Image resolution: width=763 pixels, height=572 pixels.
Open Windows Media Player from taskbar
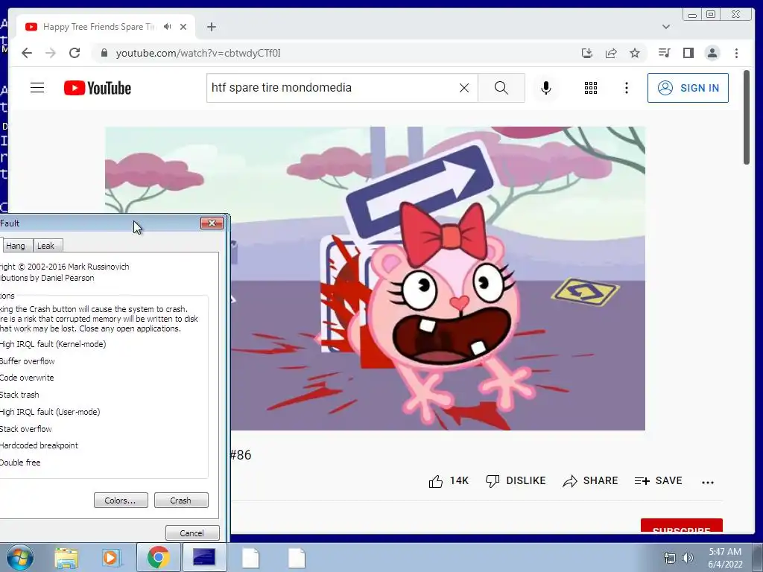pyautogui.click(x=111, y=558)
